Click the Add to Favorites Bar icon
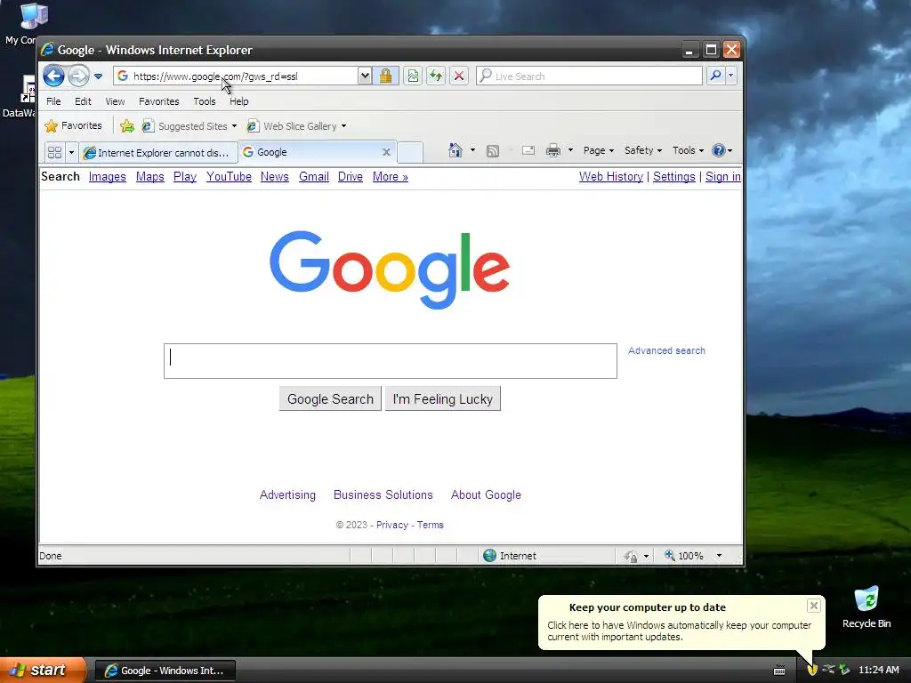Image resolution: width=911 pixels, height=683 pixels. coord(126,126)
